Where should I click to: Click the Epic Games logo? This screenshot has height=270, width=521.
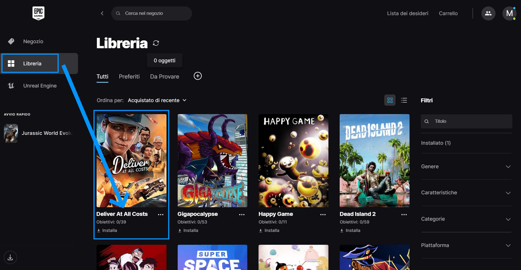(38, 13)
